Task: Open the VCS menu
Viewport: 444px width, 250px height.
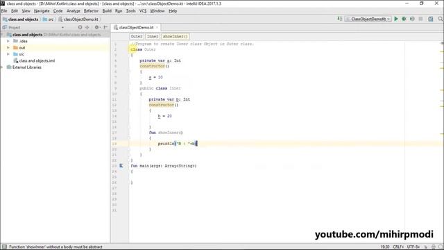Action: [x=143, y=11]
